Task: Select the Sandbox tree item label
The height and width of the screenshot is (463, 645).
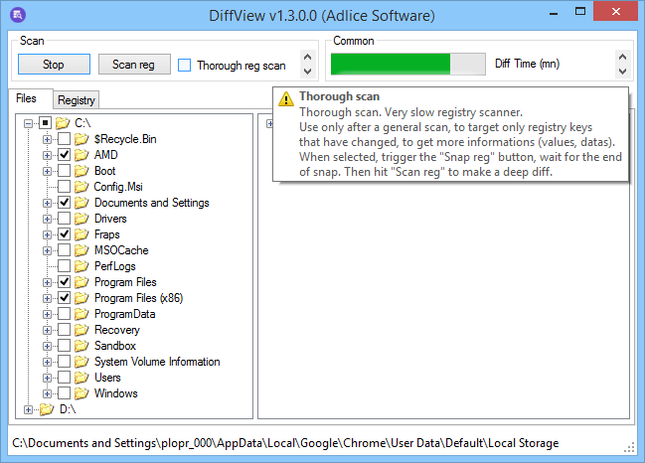Action: click(115, 346)
